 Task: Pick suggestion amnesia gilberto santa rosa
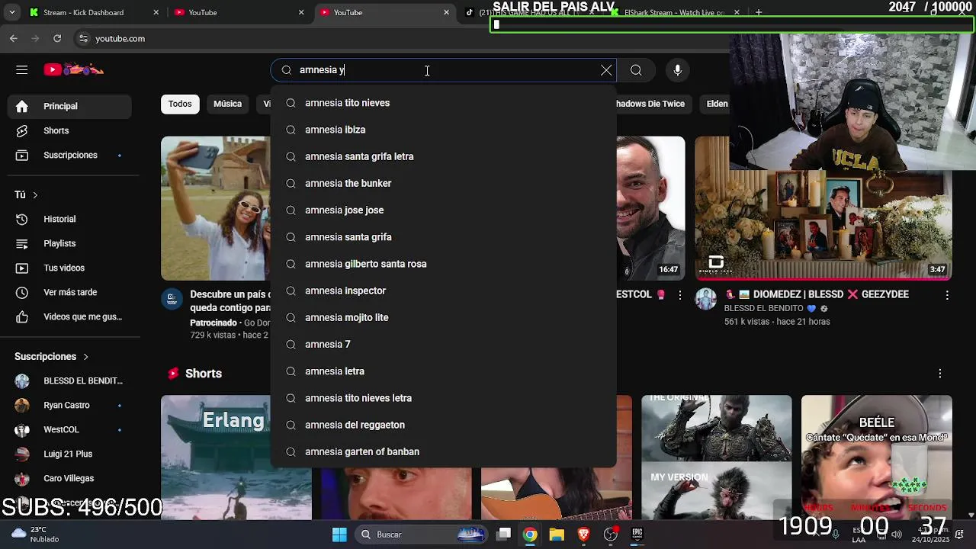click(x=443, y=264)
